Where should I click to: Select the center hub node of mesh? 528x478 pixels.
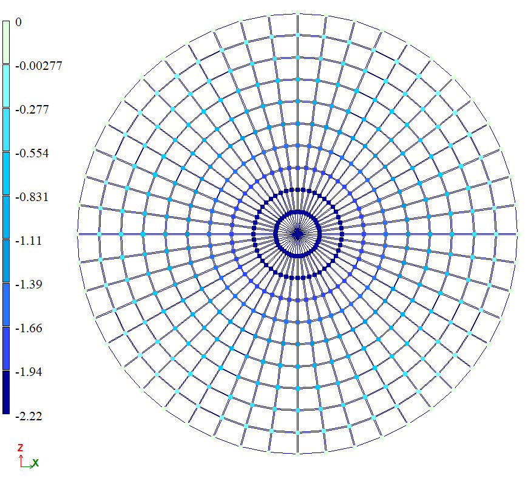point(297,233)
